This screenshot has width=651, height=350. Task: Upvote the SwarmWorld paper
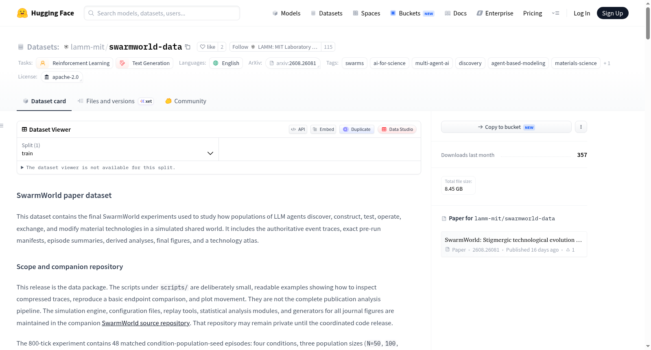tap(570, 250)
